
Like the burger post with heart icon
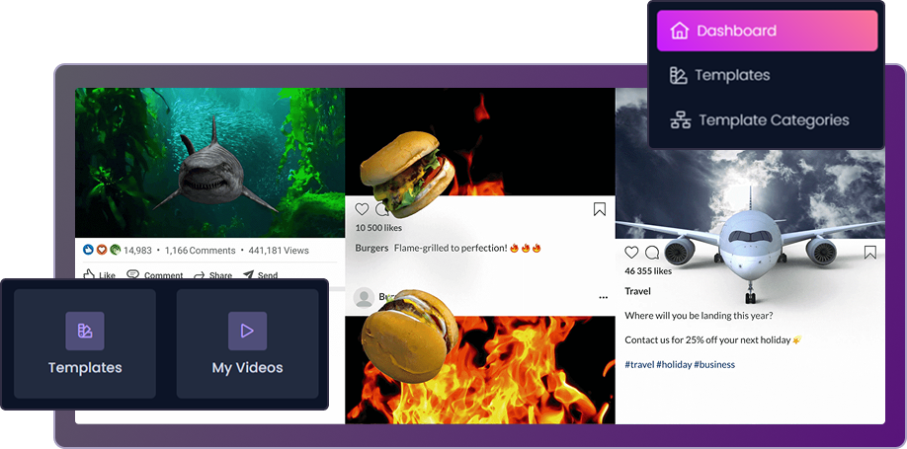362,209
